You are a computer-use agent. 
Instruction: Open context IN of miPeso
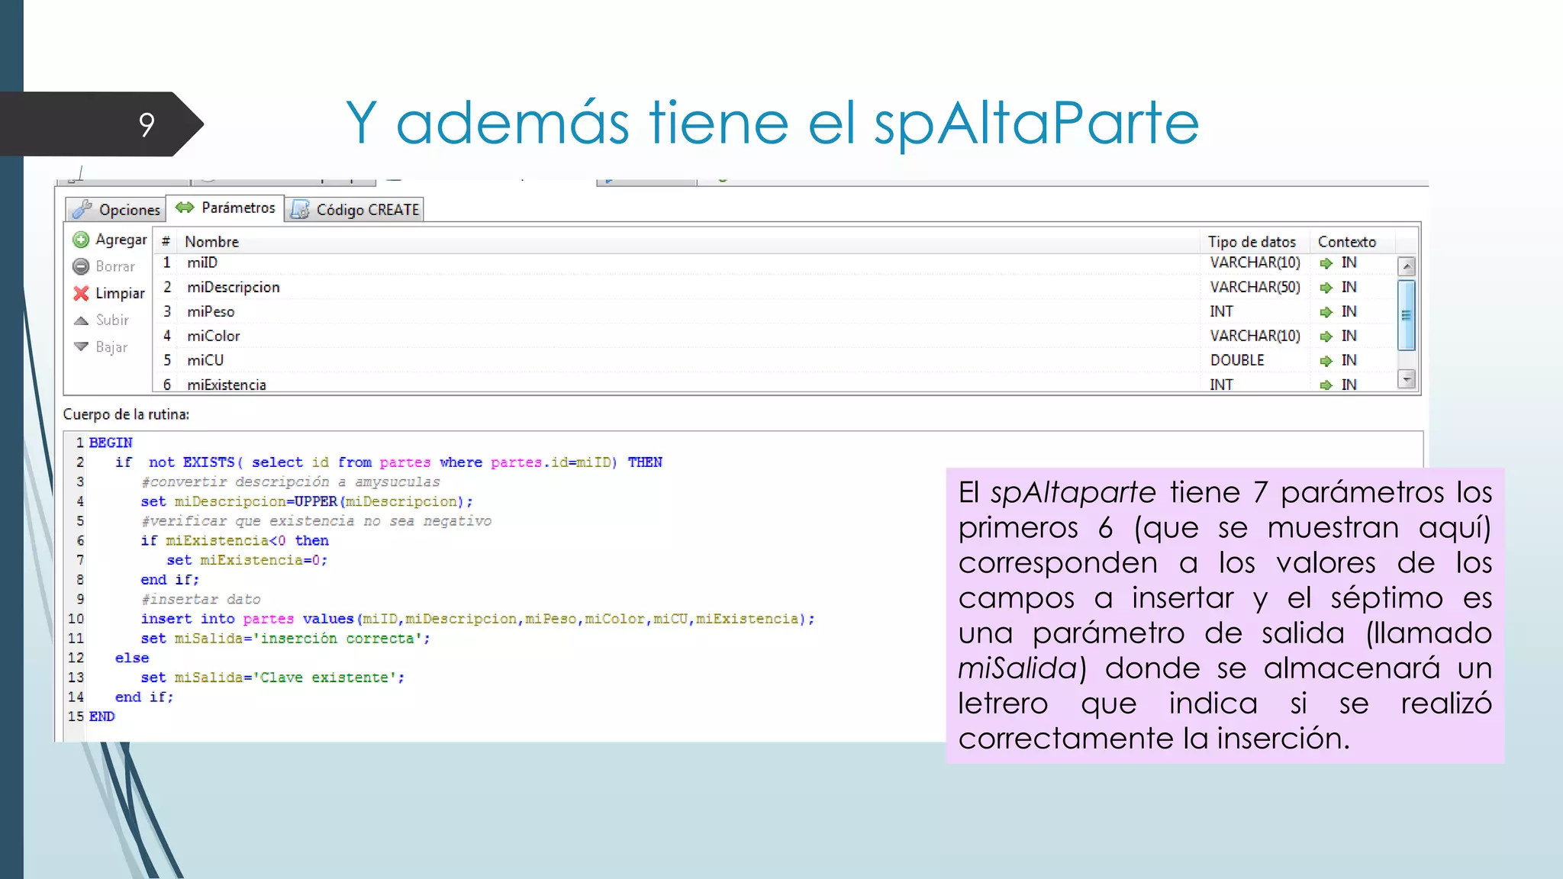click(1349, 311)
